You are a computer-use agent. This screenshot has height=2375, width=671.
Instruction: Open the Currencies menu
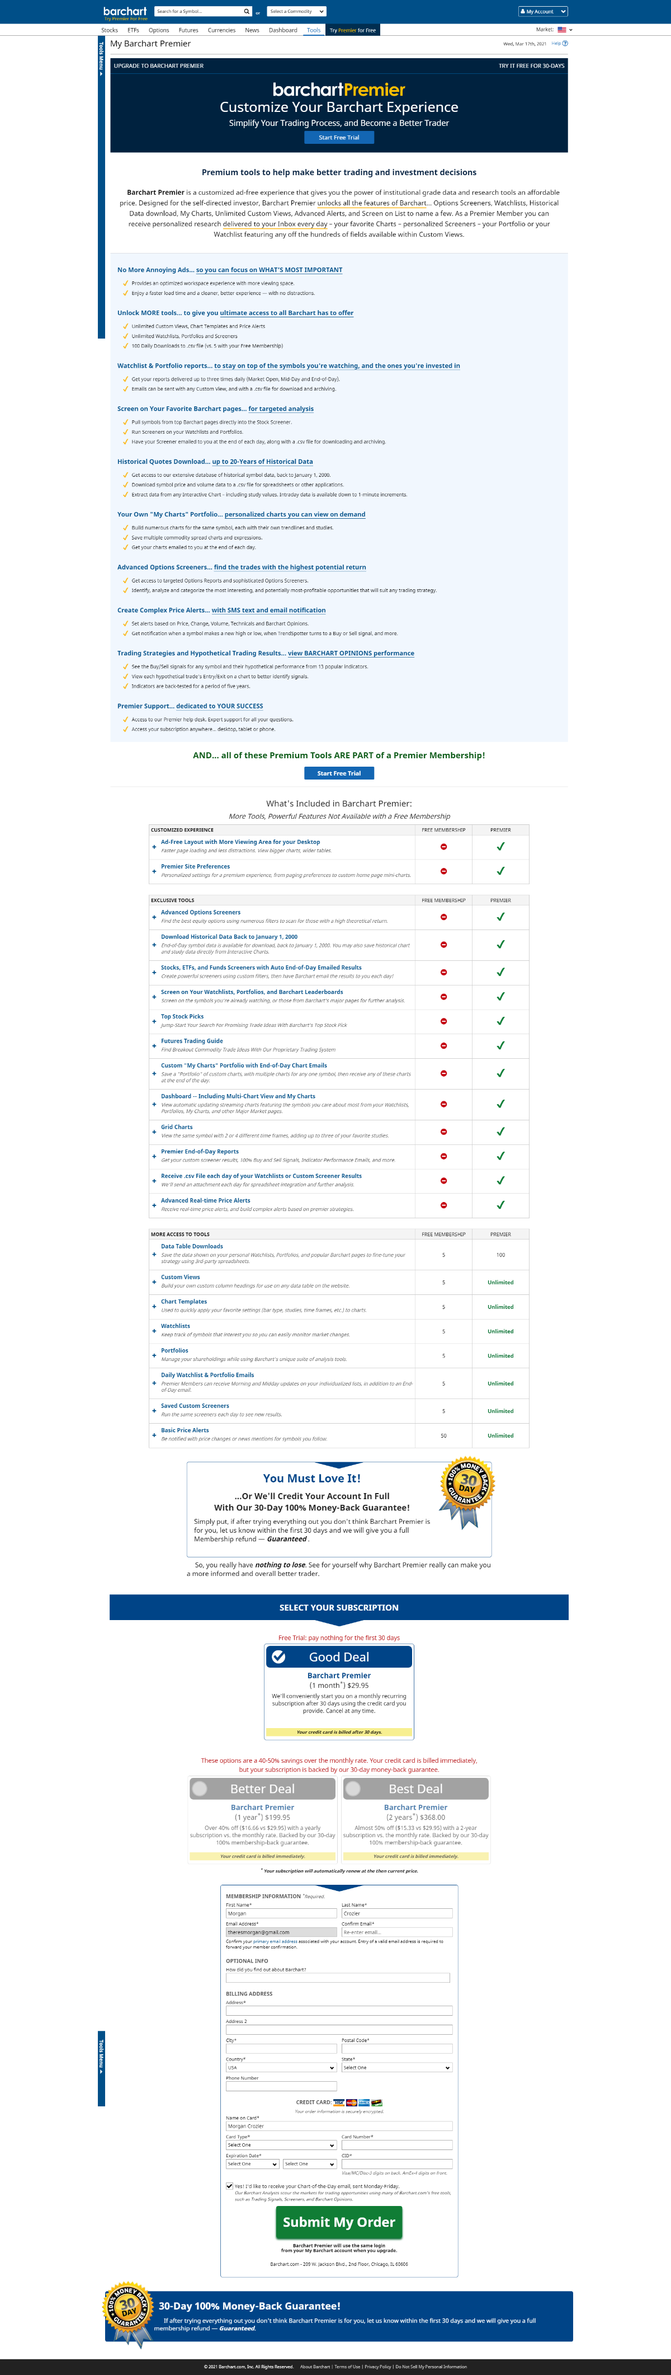point(221,30)
